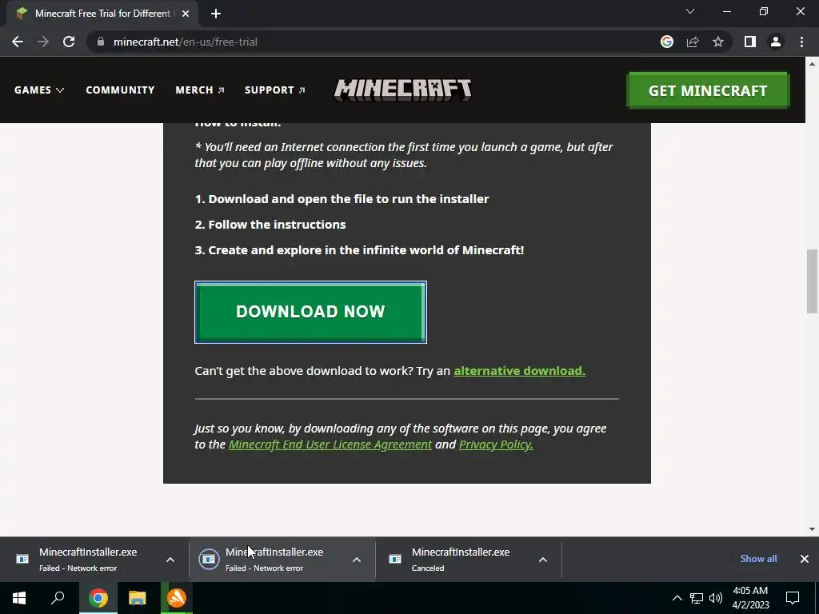Screen dimensions: 819x614
Task: Click the DOWNLOAD NOW button
Action: click(x=310, y=312)
